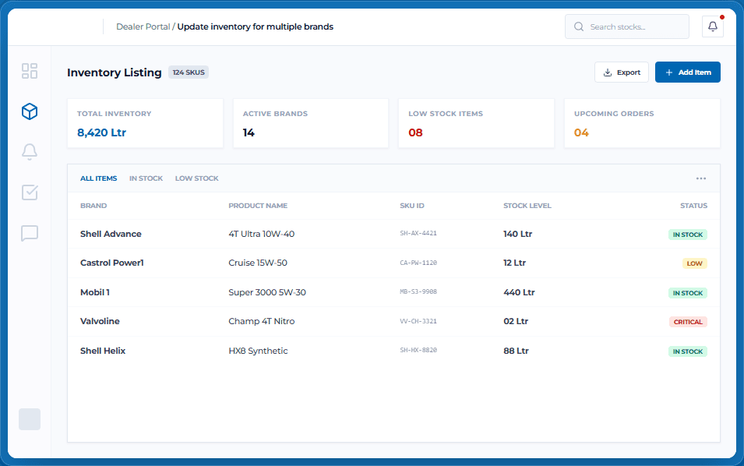Sort by the SKU ID column header
This screenshot has width=744, height=466.
click(x=412, y=206)
